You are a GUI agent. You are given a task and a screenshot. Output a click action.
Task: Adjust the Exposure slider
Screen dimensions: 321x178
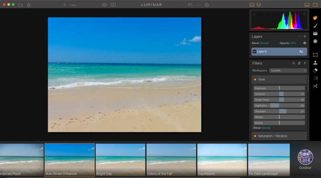[279, 88]
